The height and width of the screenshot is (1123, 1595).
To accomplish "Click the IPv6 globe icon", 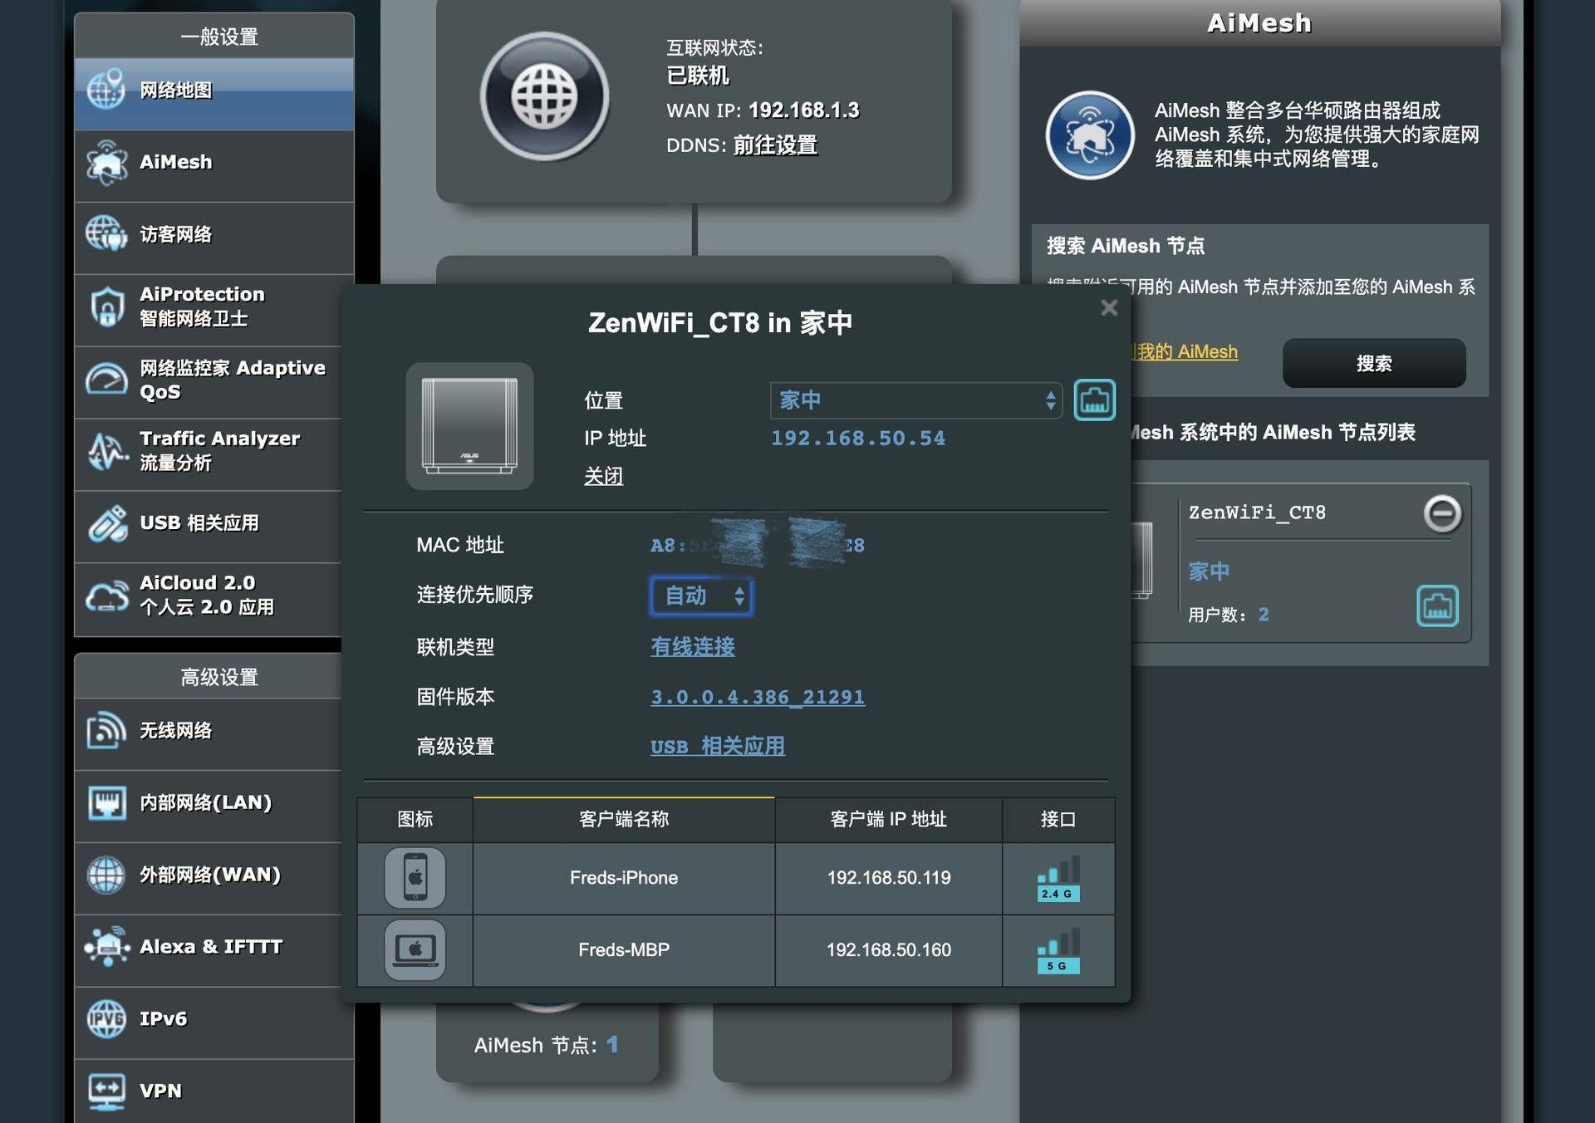I will click(x=107, y=1019).
